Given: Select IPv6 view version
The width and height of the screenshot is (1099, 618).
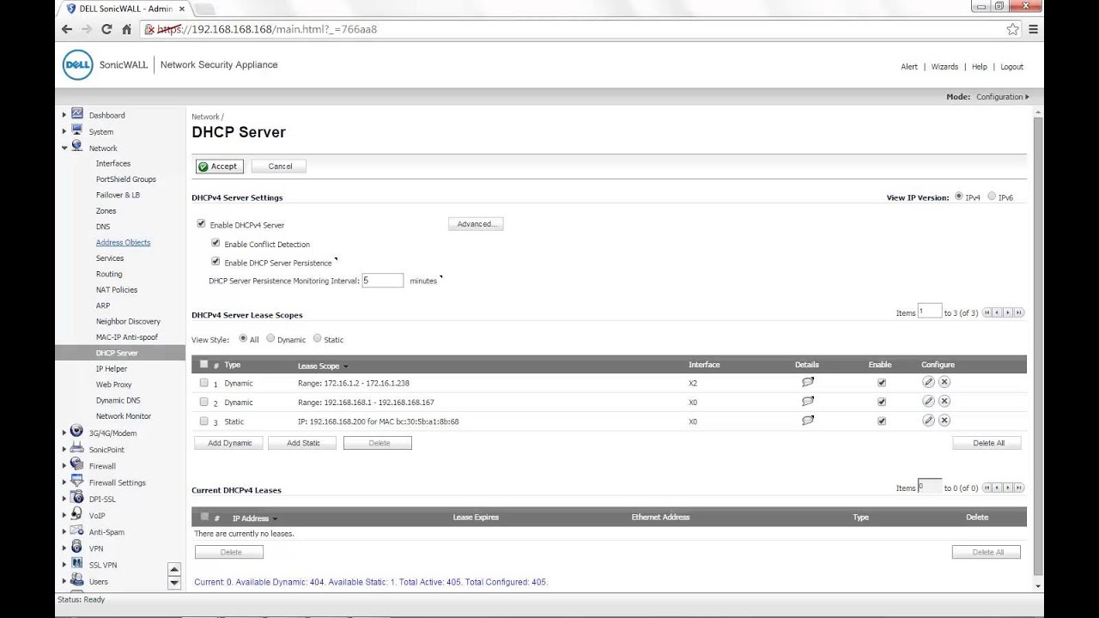Looking at the screenshot, I should 992,197.
